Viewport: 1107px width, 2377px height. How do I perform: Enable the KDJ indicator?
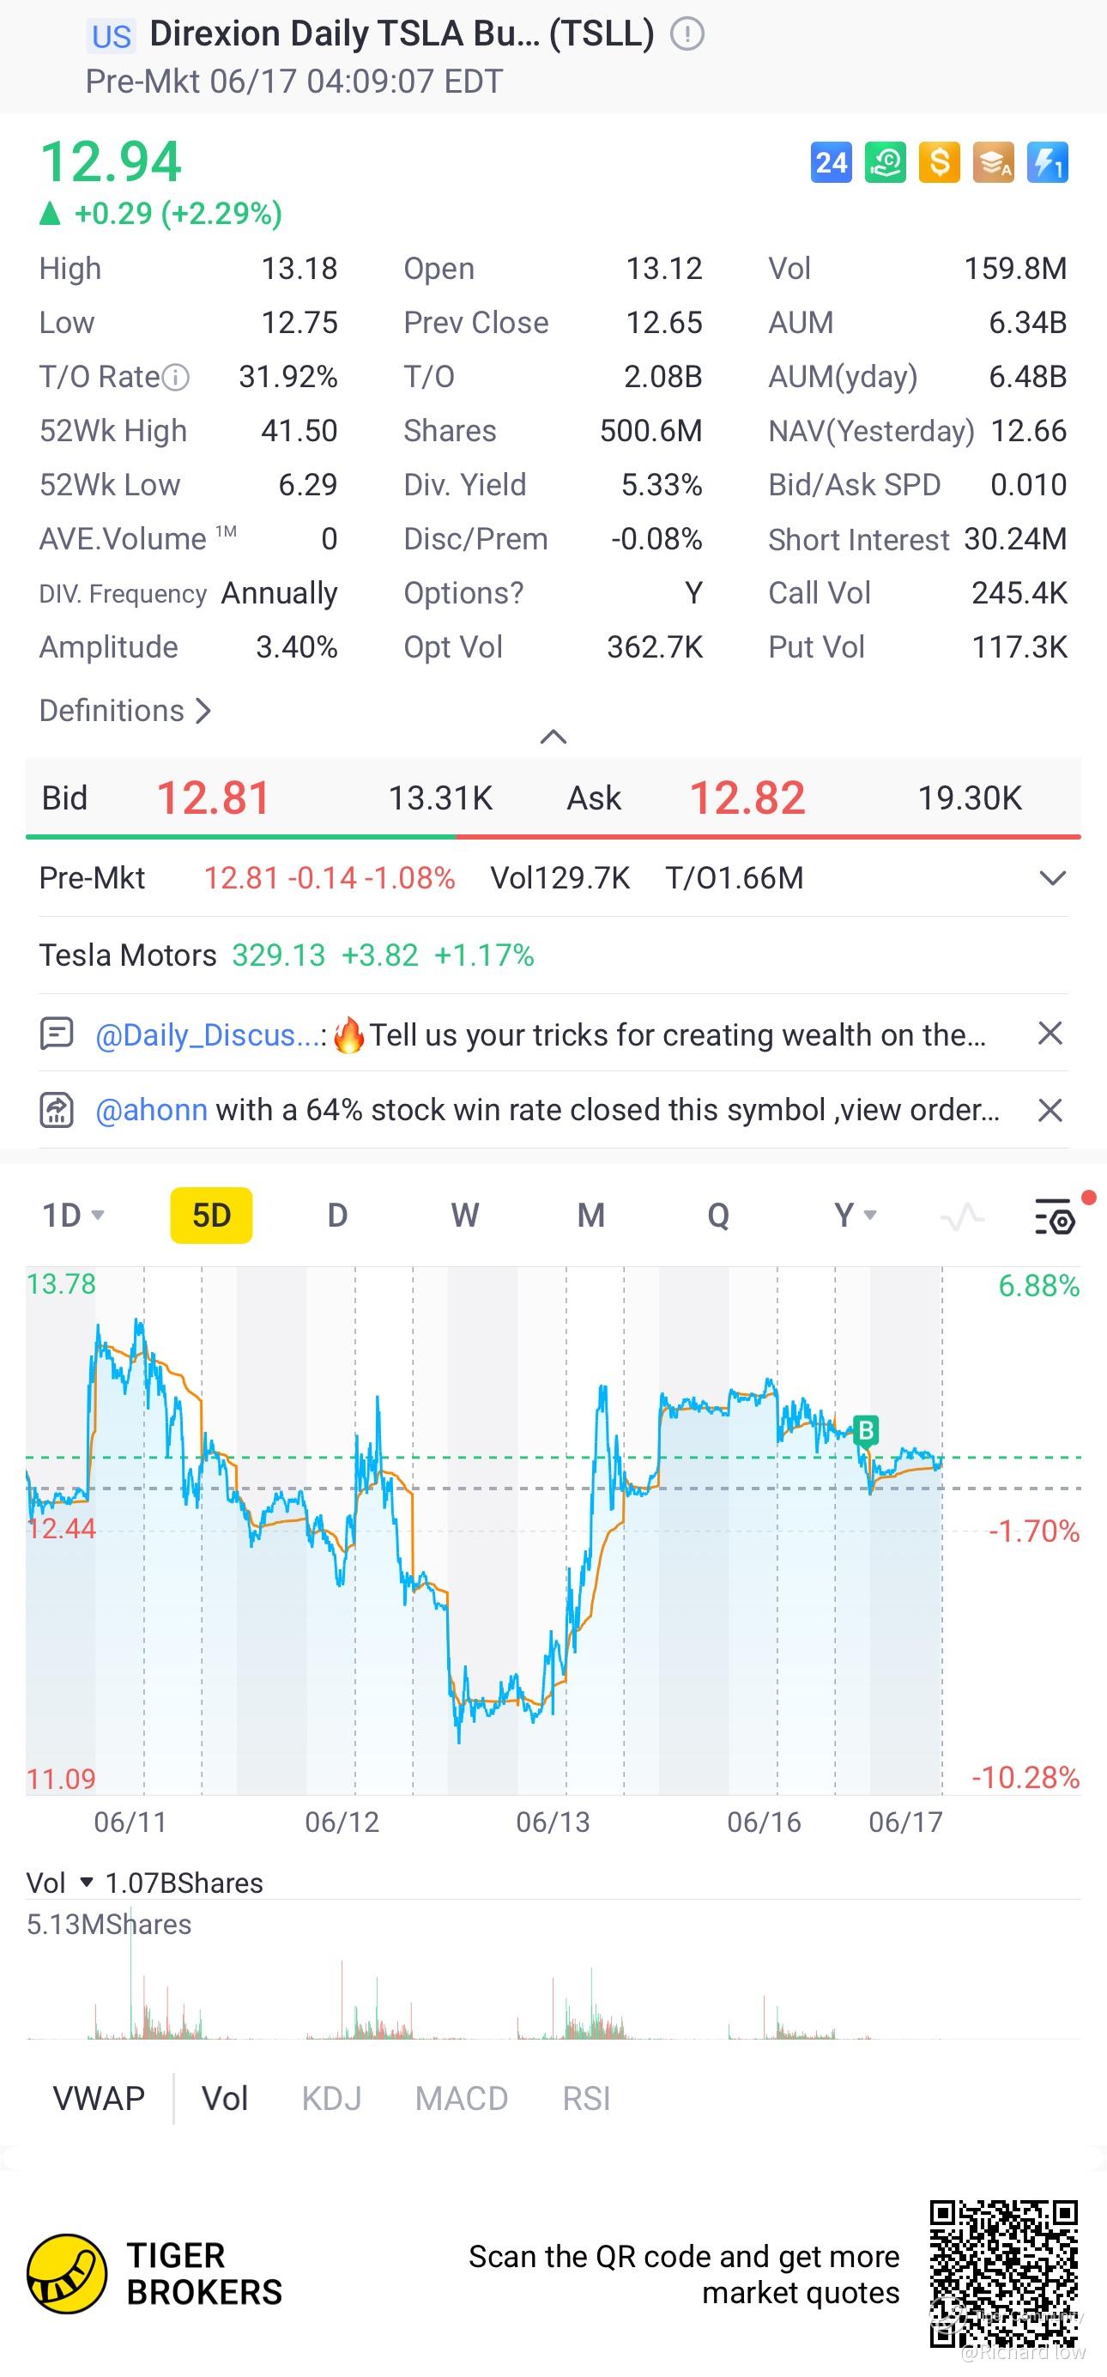tap(331, 2098)
